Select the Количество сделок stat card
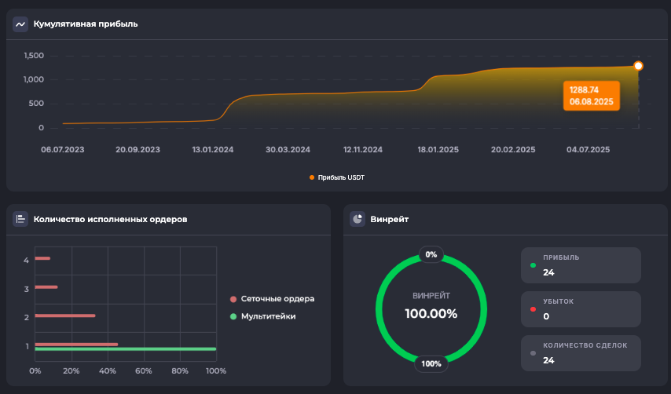Image resolution: width=671 pixels, height=394 pixels. (x=581, y=353)
